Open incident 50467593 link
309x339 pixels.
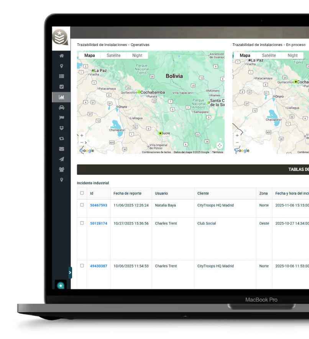click(99, 205)
